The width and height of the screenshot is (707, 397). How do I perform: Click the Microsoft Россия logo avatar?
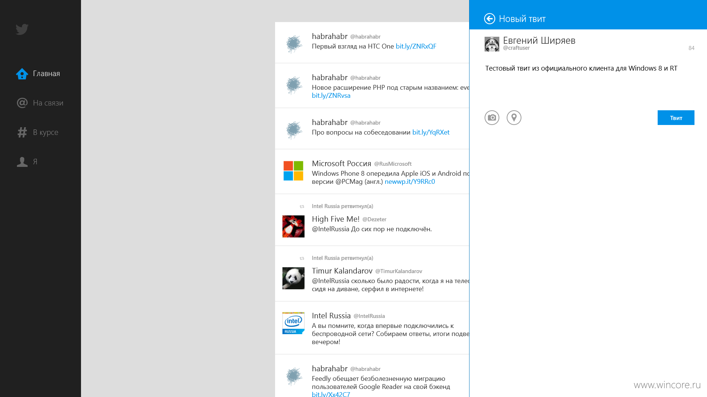(293, 171)
